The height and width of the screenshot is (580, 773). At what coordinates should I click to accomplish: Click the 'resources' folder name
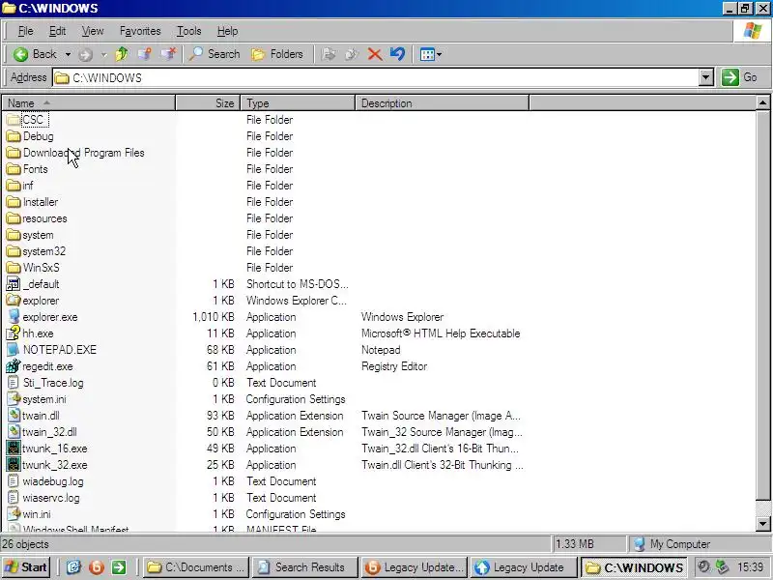point(44,218)
